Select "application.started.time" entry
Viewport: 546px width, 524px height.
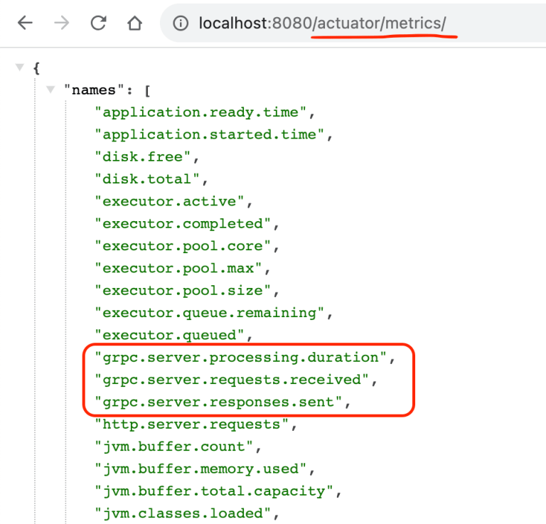click(210, 135)
